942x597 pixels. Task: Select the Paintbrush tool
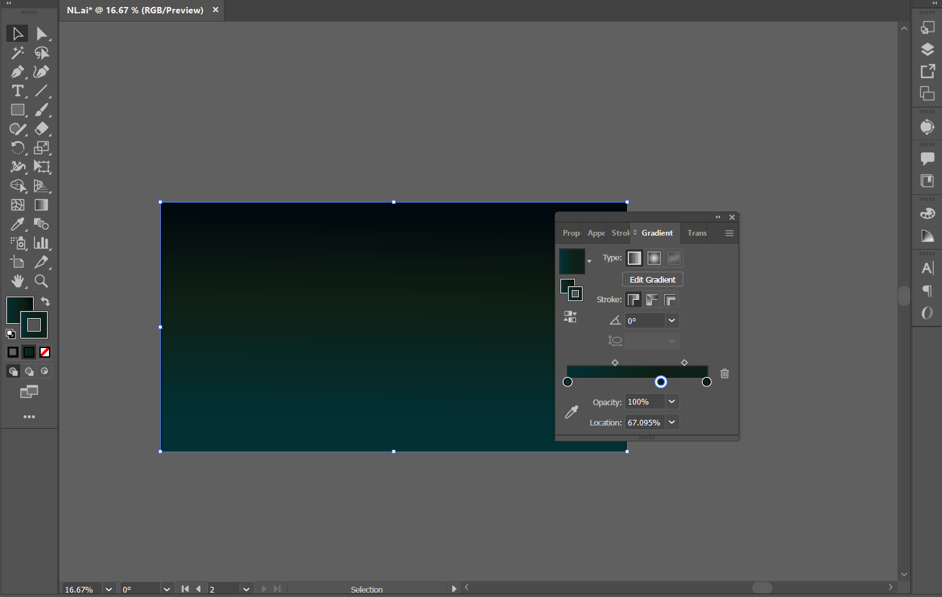click(41, 110)
